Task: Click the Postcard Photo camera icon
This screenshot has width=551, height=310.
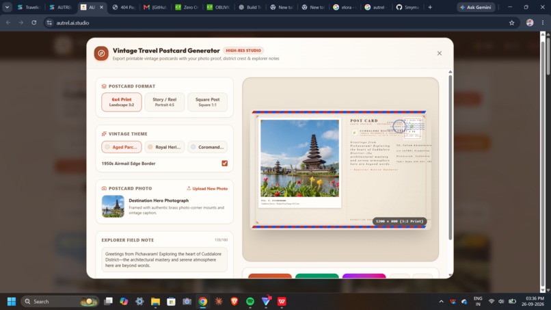Action: click(x=104, y=189)
